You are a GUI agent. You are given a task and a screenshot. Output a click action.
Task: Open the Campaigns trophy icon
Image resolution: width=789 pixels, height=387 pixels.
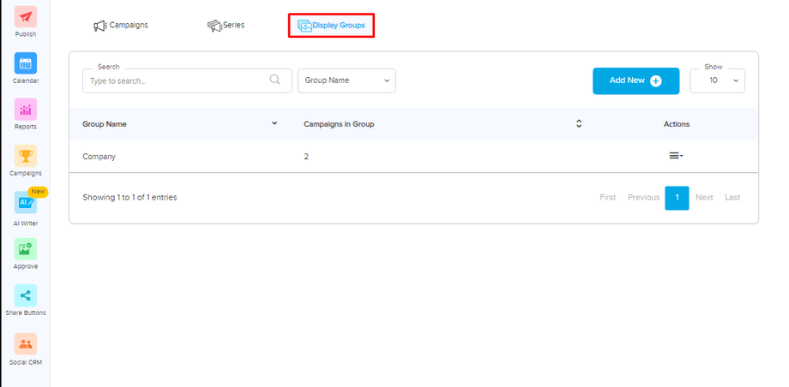[26, 156]
